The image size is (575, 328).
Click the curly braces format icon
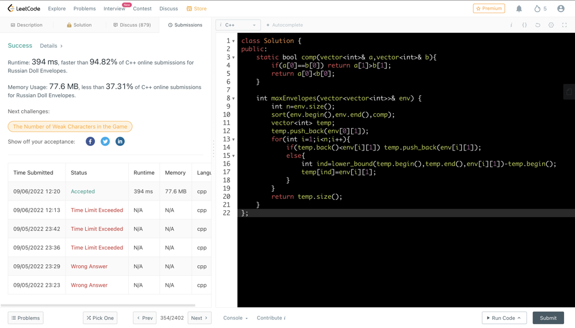tap(524, 25)
